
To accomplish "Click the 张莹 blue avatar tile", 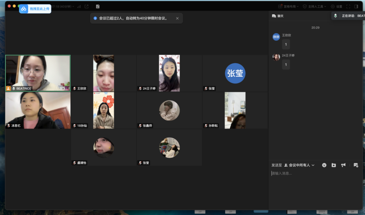I will (x=235, y=73).
